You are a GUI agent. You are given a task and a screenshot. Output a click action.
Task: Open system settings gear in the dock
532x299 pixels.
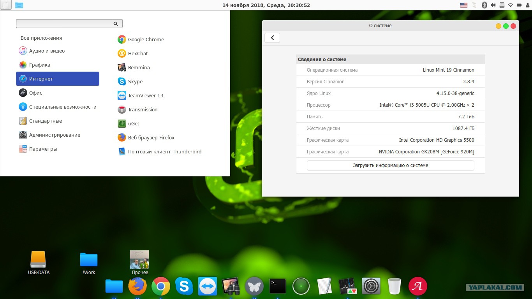[x=371, y=287]
